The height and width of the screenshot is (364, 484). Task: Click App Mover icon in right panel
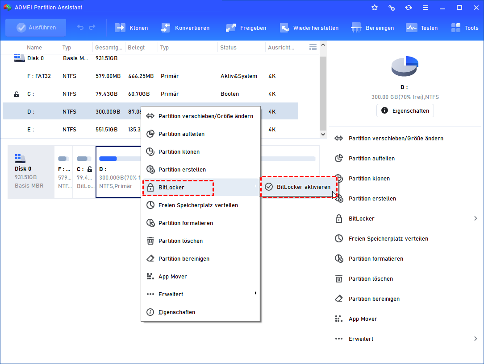click(339, 319)
